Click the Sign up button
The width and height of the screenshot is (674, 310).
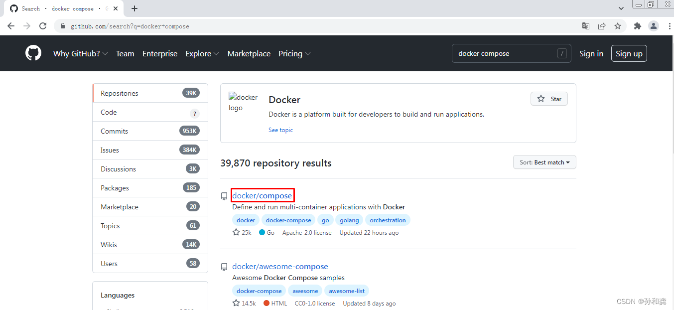(x=629, y=53)
